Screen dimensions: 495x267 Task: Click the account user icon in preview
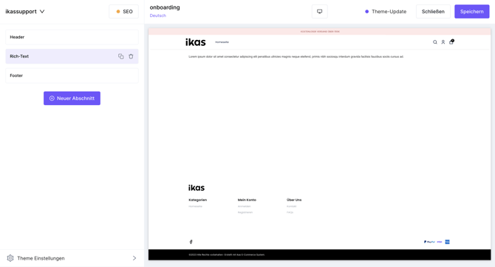(443, 42)
